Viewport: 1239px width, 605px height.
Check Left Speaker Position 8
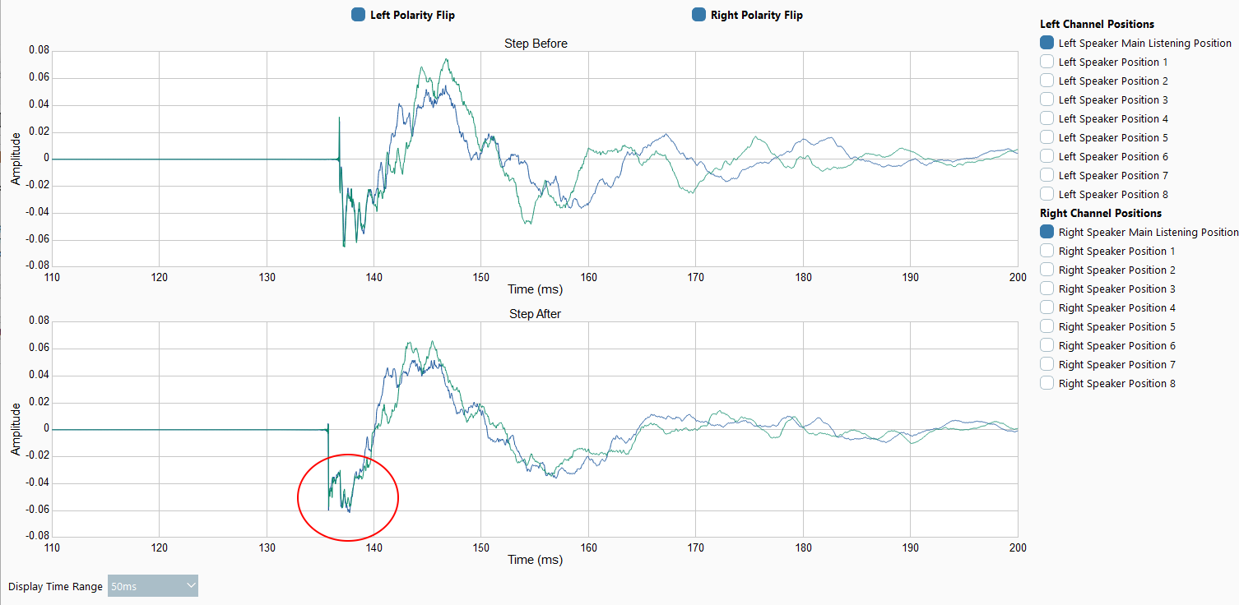(x=1047, y=194)
